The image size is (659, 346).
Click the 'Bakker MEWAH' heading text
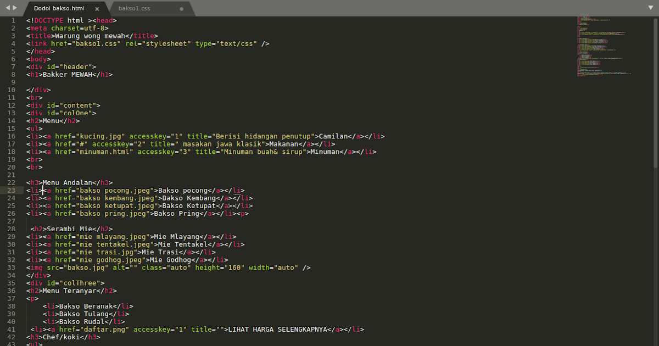68,74
